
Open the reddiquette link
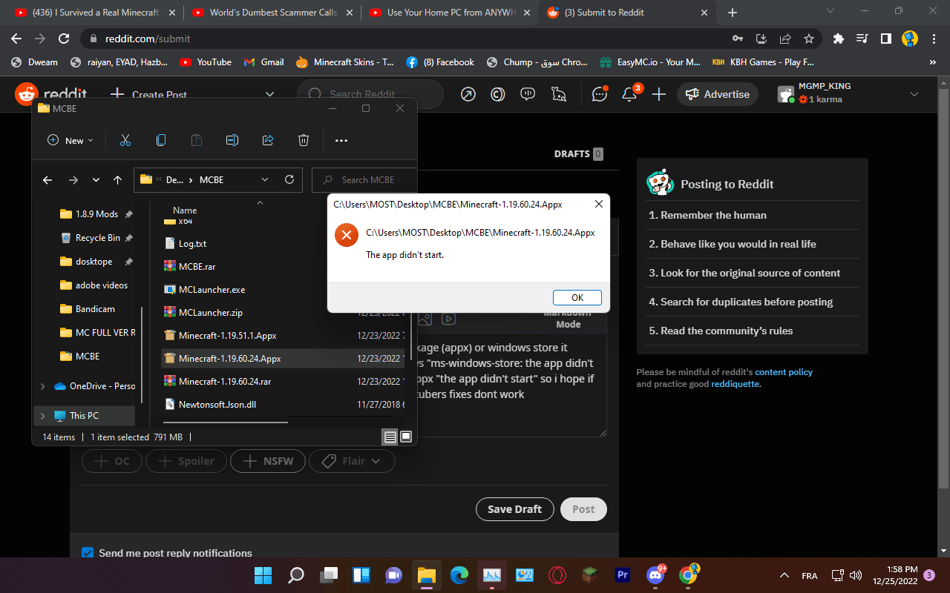coord(735,384)
